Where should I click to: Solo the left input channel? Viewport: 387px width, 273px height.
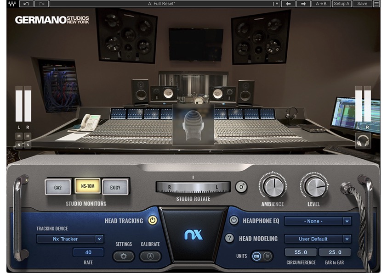tap(19, 145)
